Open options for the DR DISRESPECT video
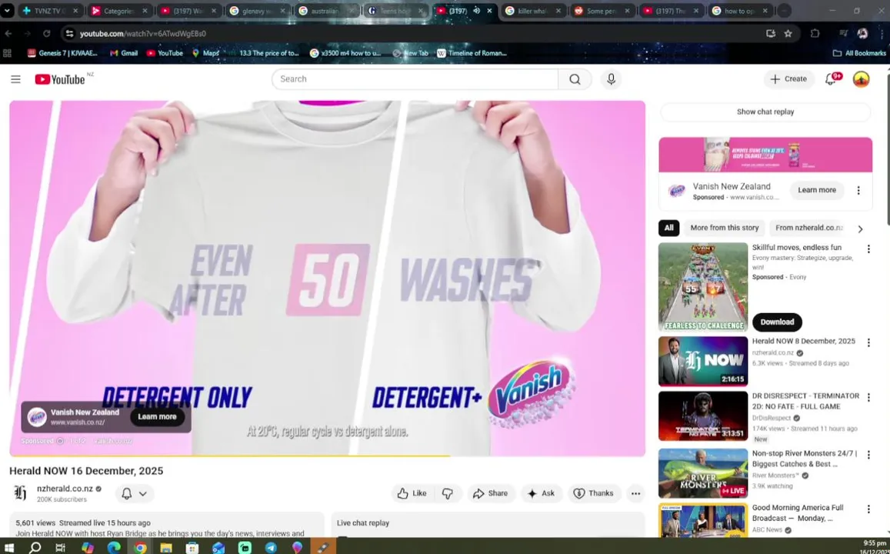 [x=868, y=397]
